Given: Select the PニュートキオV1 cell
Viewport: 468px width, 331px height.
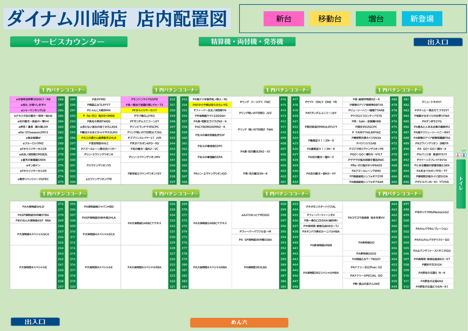Looking at the screenshot, I should tap(432, 102).
